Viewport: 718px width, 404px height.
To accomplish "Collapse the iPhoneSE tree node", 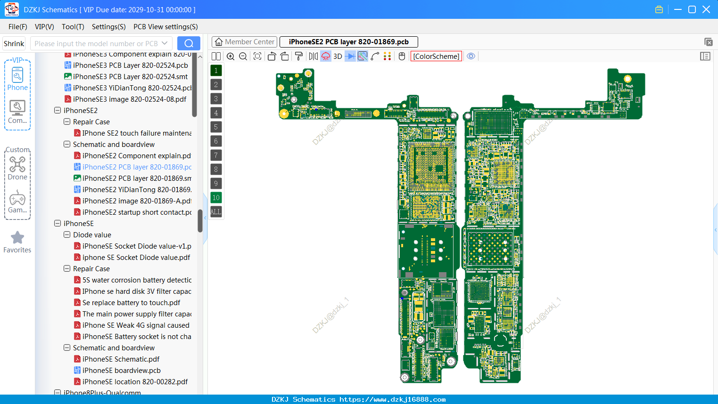I will click(x=58, y=223).
